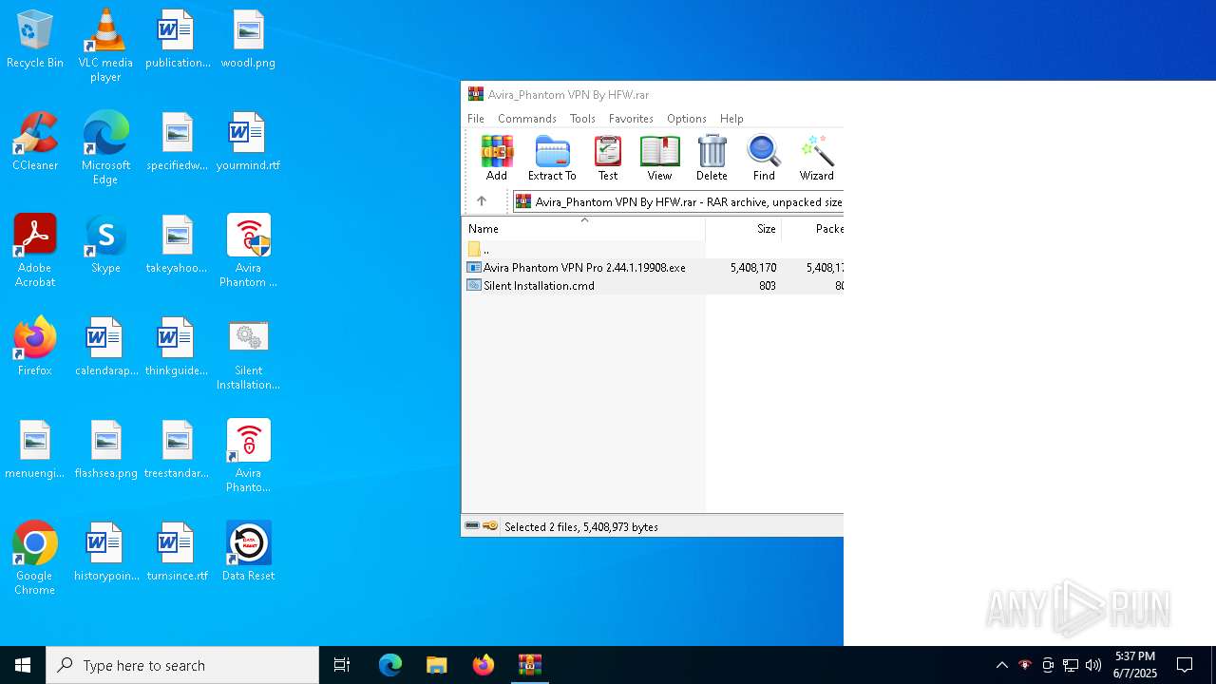Viewport: 1216px width, 684px height.
Task: Click the archive path address field
Action: click(677, 201)
